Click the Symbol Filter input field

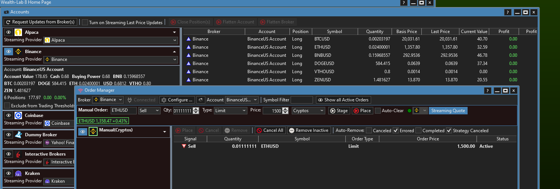coord(302,100)
